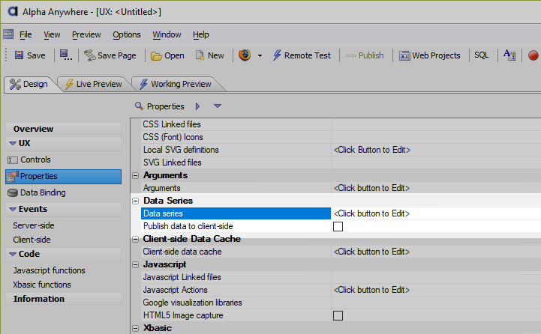
Task: Click the magnifier icon beside Properties
Action: click(x=139, y=106)
